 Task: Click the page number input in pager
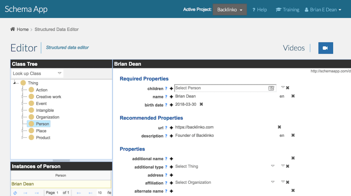[x=58, y=193]
